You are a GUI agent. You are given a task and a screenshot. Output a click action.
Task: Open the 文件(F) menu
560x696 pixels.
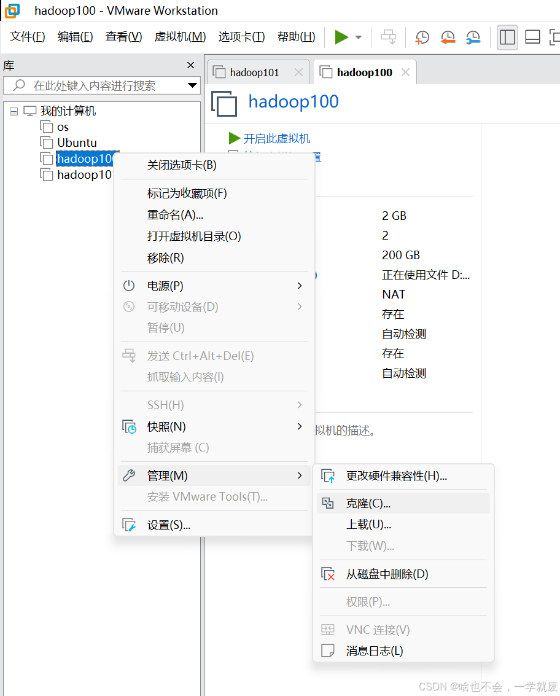(27, 36)
